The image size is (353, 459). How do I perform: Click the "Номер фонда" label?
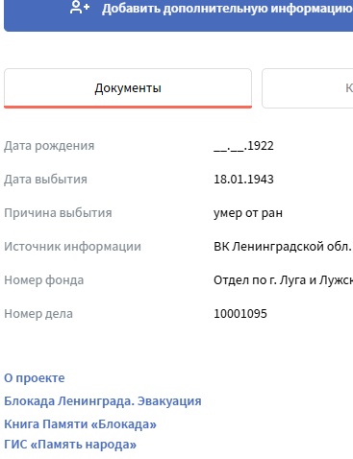[x=43, y=280]
